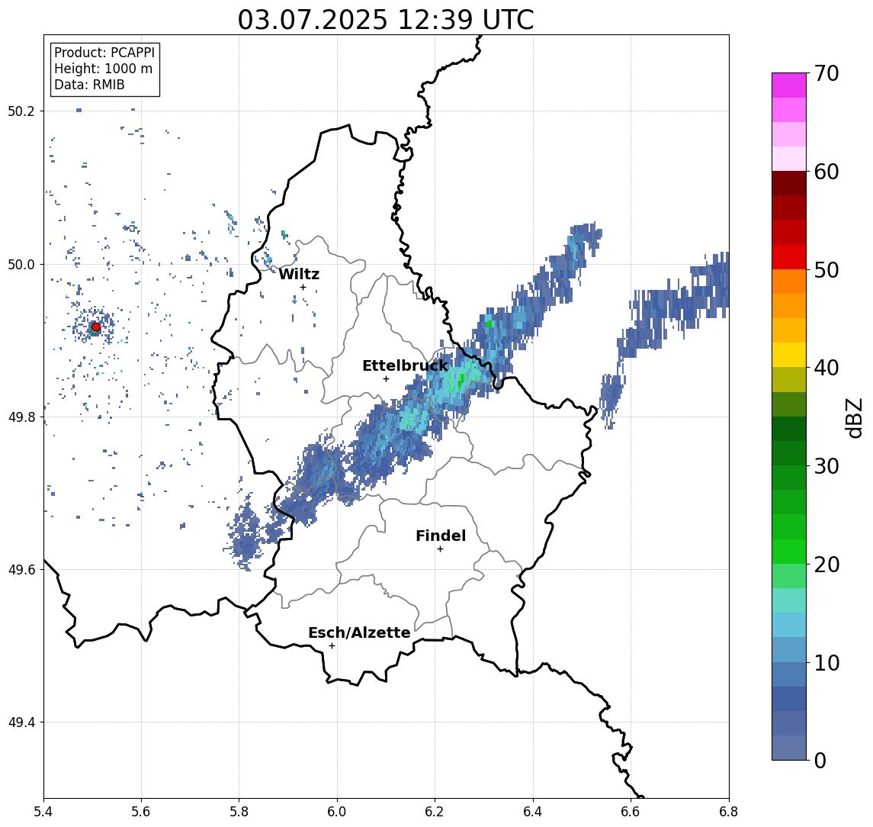The width and height of the screenshot is (873, 827).
Task: Click the cross marker below Findel
Action: 440,549
